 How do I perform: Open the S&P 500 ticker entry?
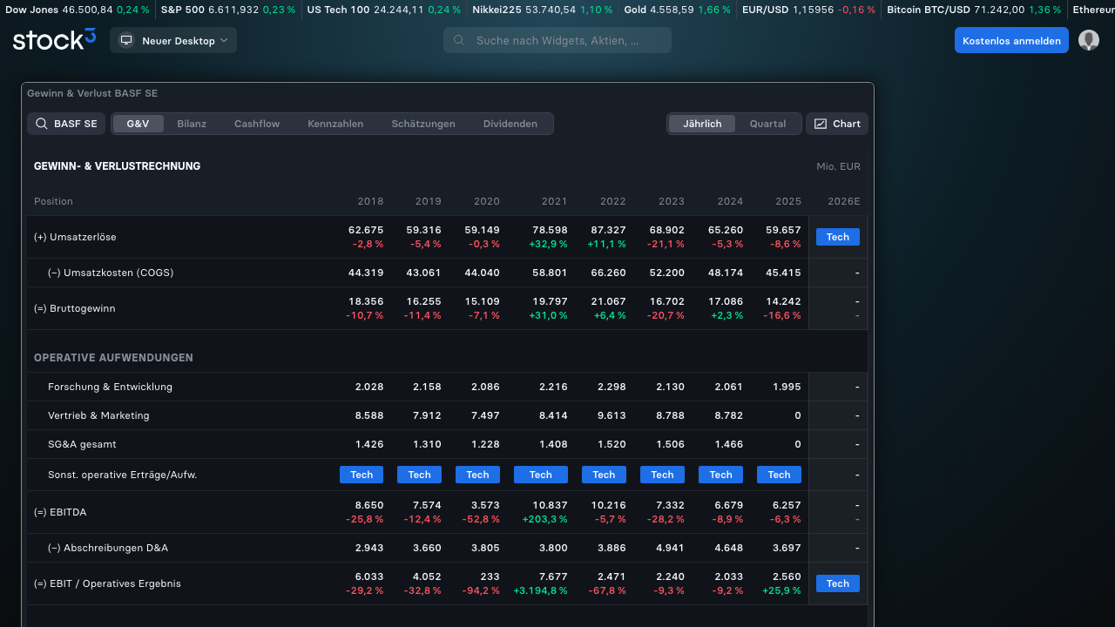[228, 10]
